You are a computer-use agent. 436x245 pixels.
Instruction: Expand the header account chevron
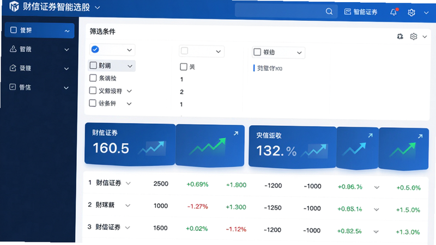(426, 13)
